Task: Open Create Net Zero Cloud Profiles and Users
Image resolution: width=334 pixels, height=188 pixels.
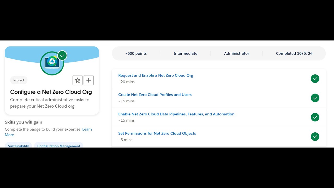Action: [155, 95]
